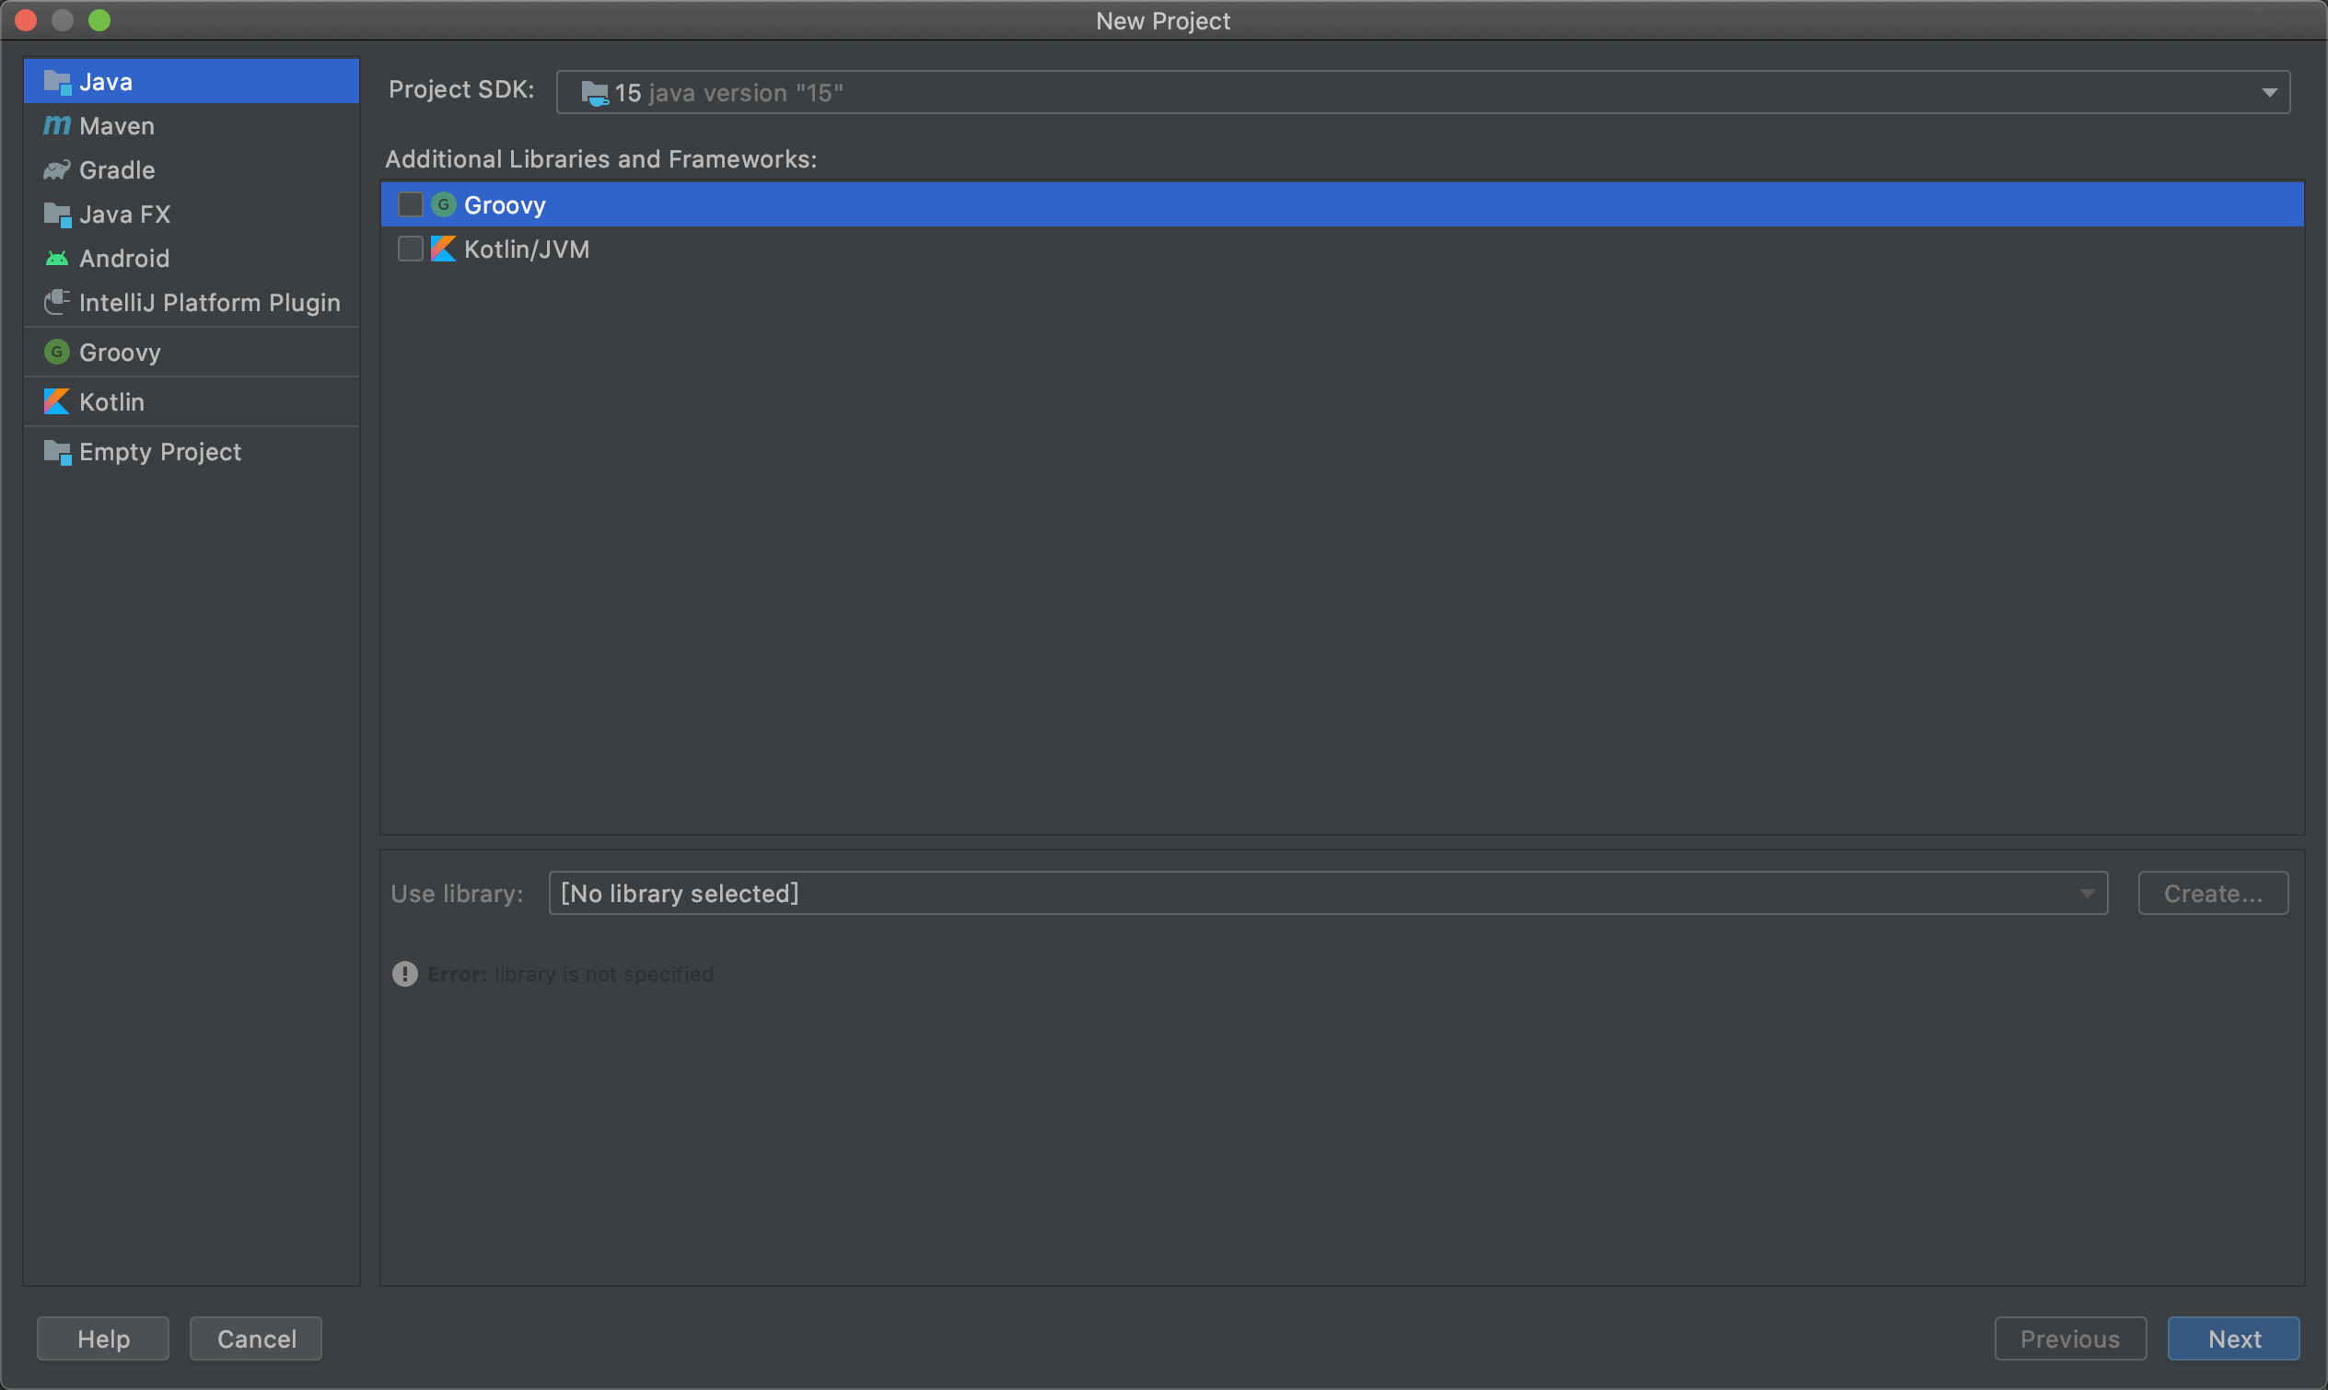The width and height of the screenshot is (2328, 1390).
Task: Tick the Kotlin/JVM checkbox
Action: point(411,249)
